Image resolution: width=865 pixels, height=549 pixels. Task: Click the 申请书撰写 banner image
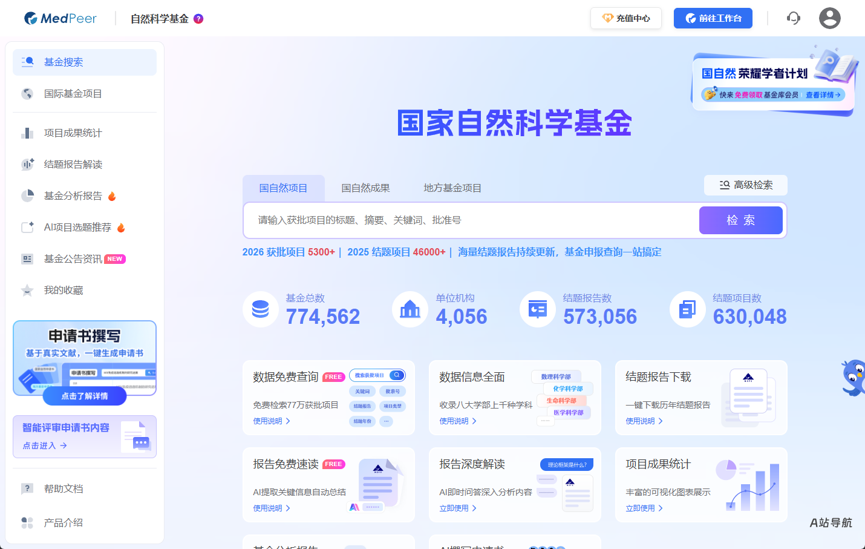point(85,358)
